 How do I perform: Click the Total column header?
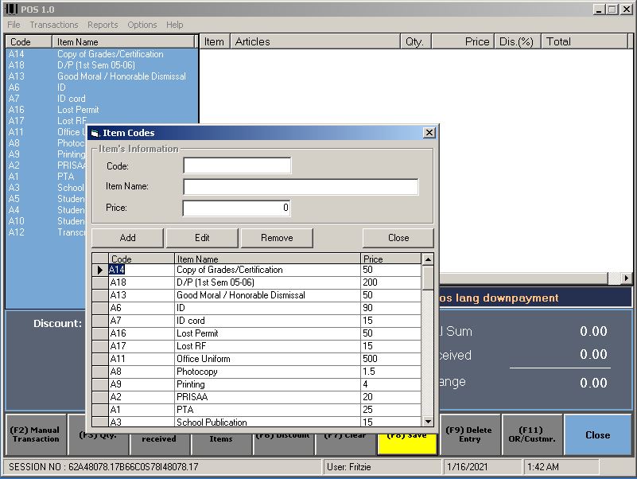tap(585, 42)
